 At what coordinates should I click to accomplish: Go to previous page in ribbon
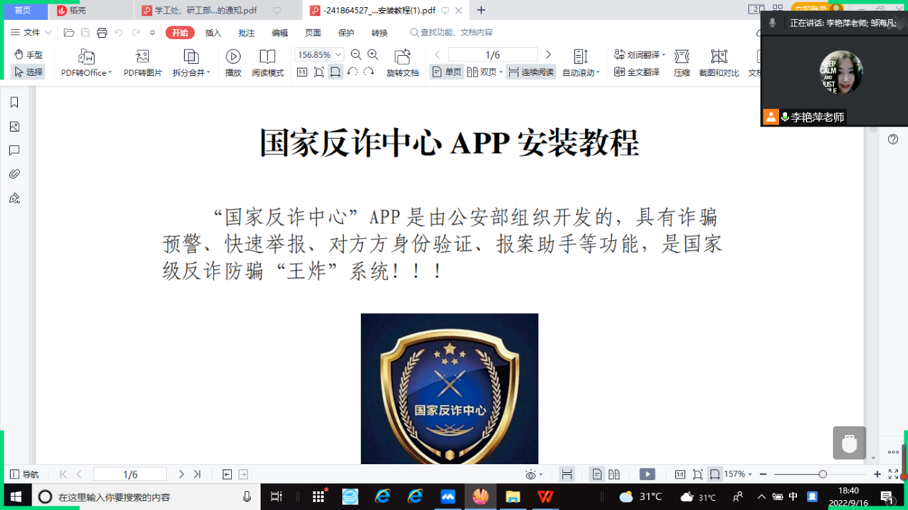437,54
